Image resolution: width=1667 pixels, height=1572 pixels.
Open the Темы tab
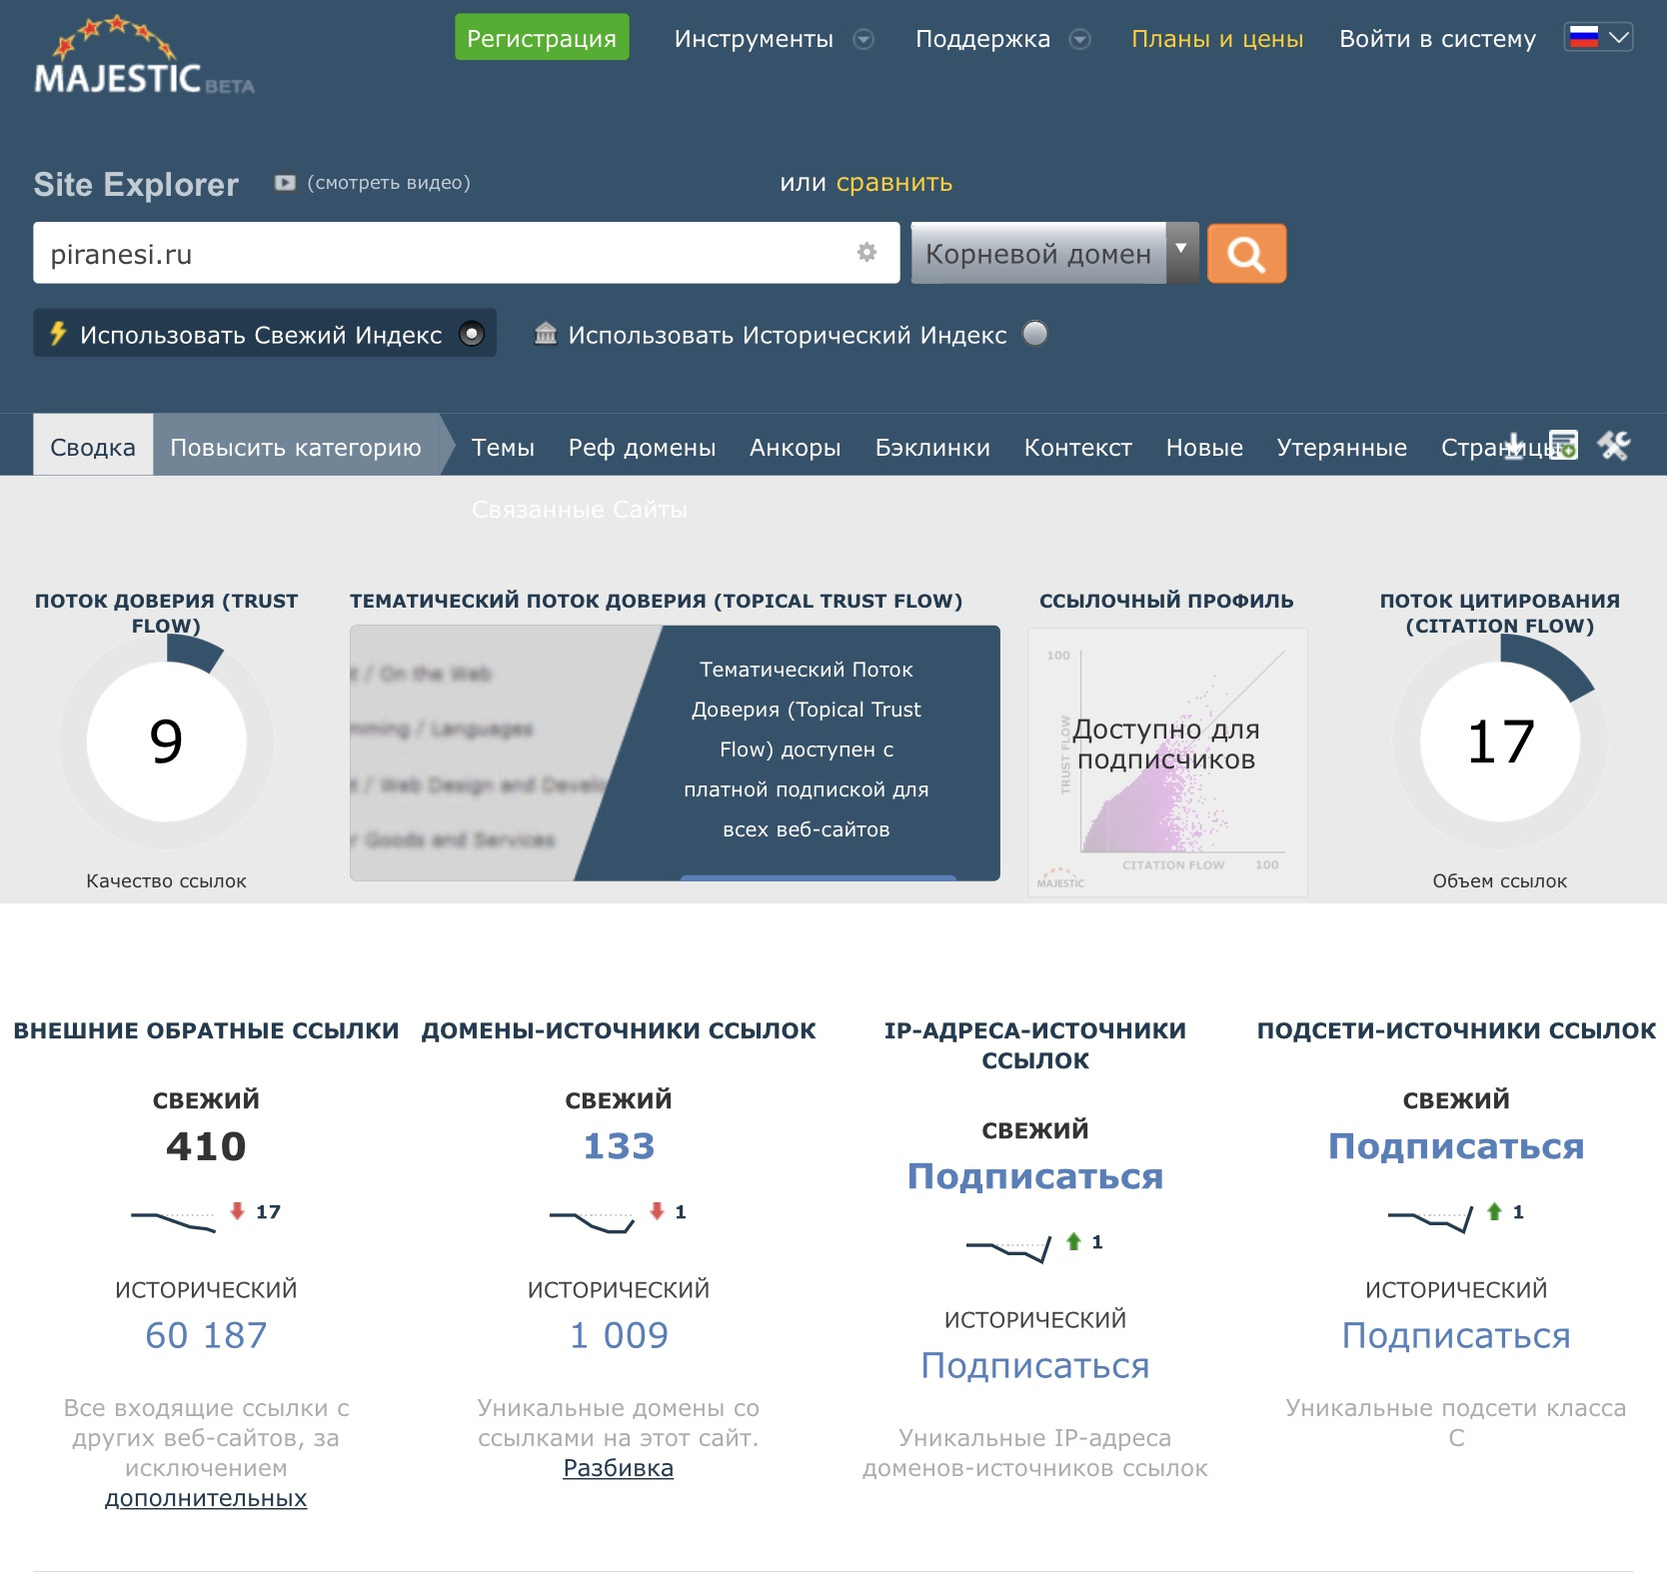pyautogui.click(x=503, y=447)
